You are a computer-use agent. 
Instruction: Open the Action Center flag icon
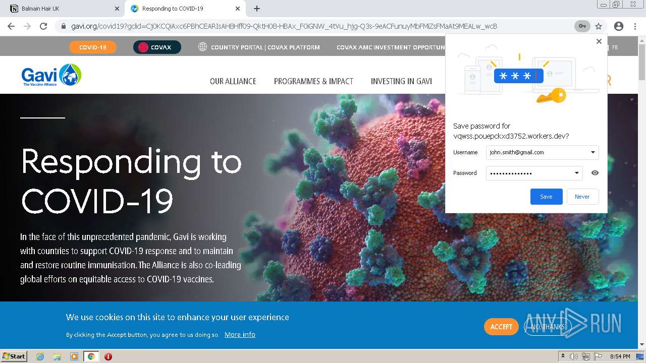(x=598, y=356)
